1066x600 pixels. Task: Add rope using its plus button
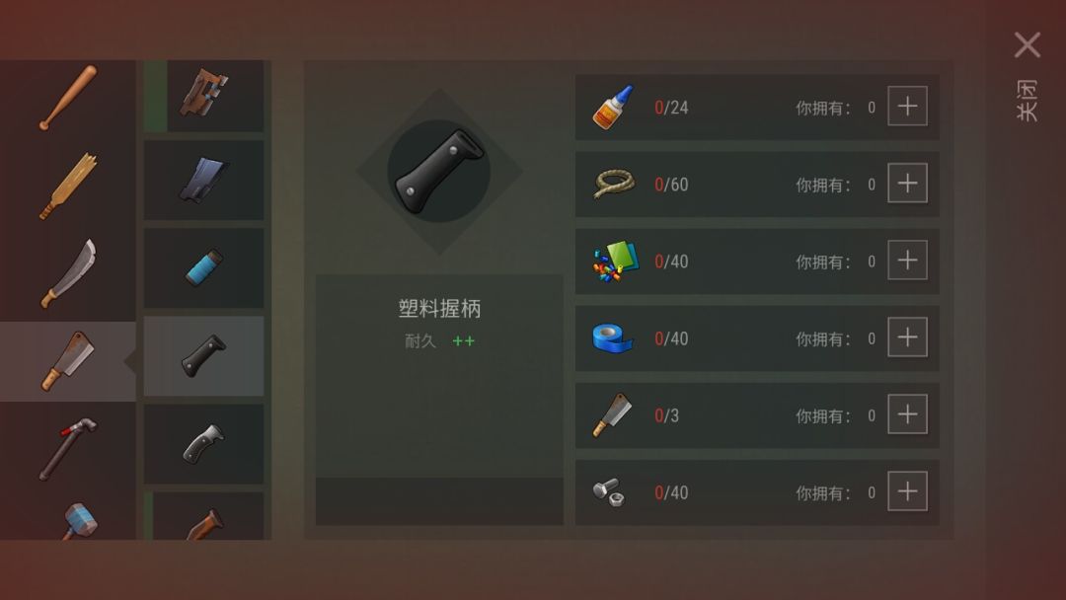(908, 184)
